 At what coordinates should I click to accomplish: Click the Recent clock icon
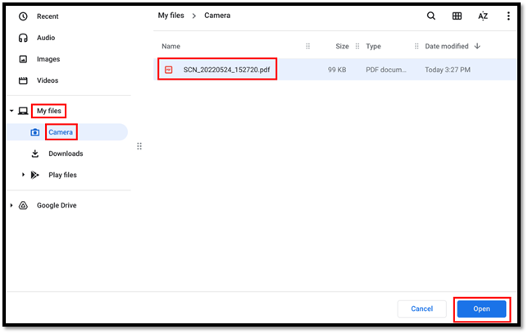[23, 16]
